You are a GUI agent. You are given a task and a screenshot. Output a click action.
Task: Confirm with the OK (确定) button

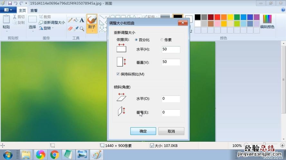point(143,131)
